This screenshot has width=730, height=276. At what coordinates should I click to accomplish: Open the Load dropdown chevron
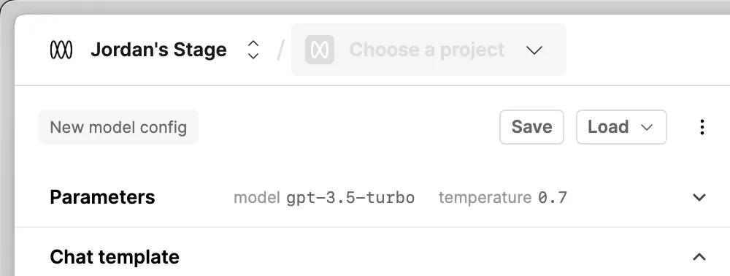pyautogui.click(x=647, y=128)
